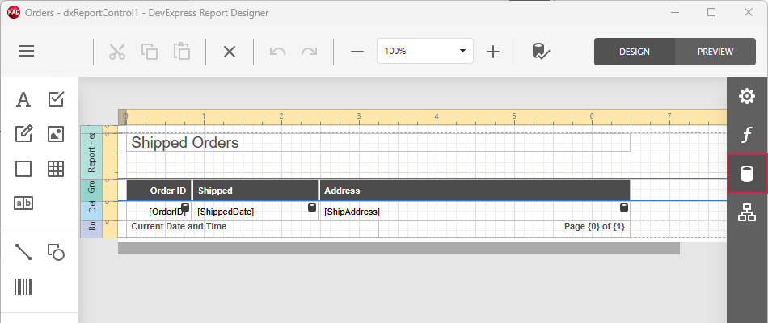Open the zoom level dropdown arrow

click(462, 51)
